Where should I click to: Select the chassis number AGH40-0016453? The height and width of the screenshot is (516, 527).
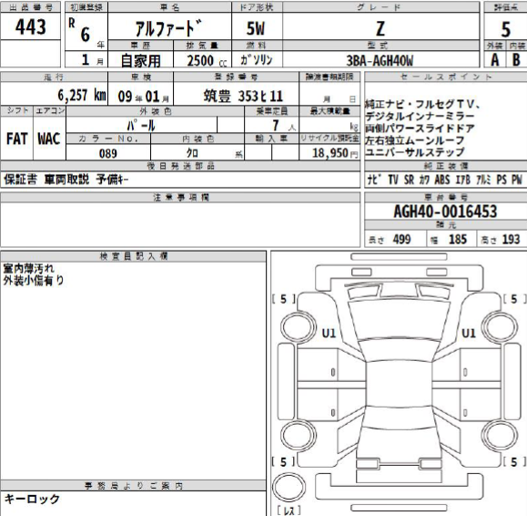click(x=446, y=212)
